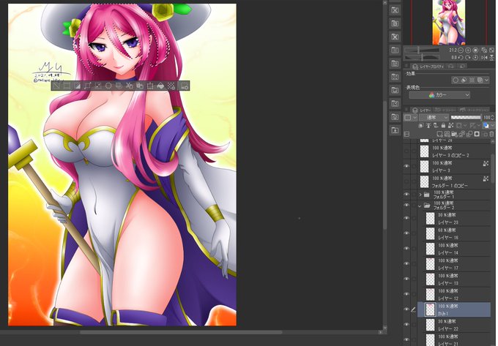The width and height of the screenshot is (498, 346).
Task: Click Navigator preview thumbnail
Action: coord(449,22)
